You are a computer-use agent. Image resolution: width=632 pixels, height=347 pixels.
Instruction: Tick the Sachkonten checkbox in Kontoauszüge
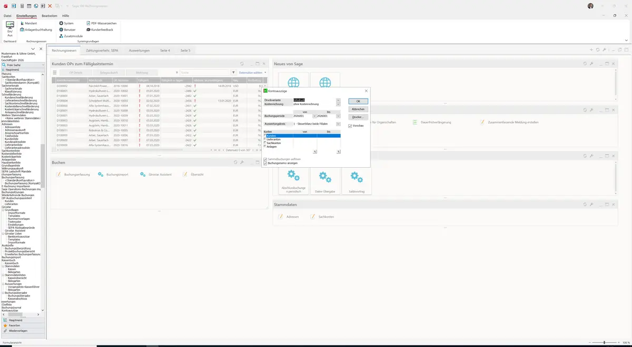265,143
